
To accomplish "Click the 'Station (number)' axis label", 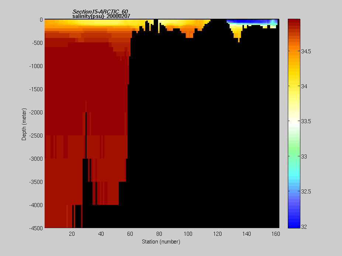I will [x=161, y=242].
